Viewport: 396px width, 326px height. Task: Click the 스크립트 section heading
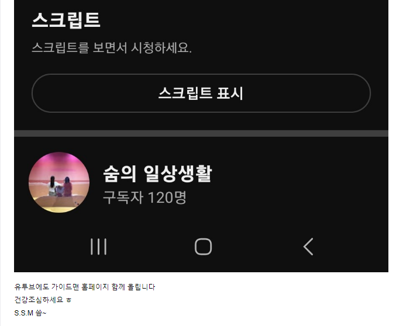click(x=66, y=20)
